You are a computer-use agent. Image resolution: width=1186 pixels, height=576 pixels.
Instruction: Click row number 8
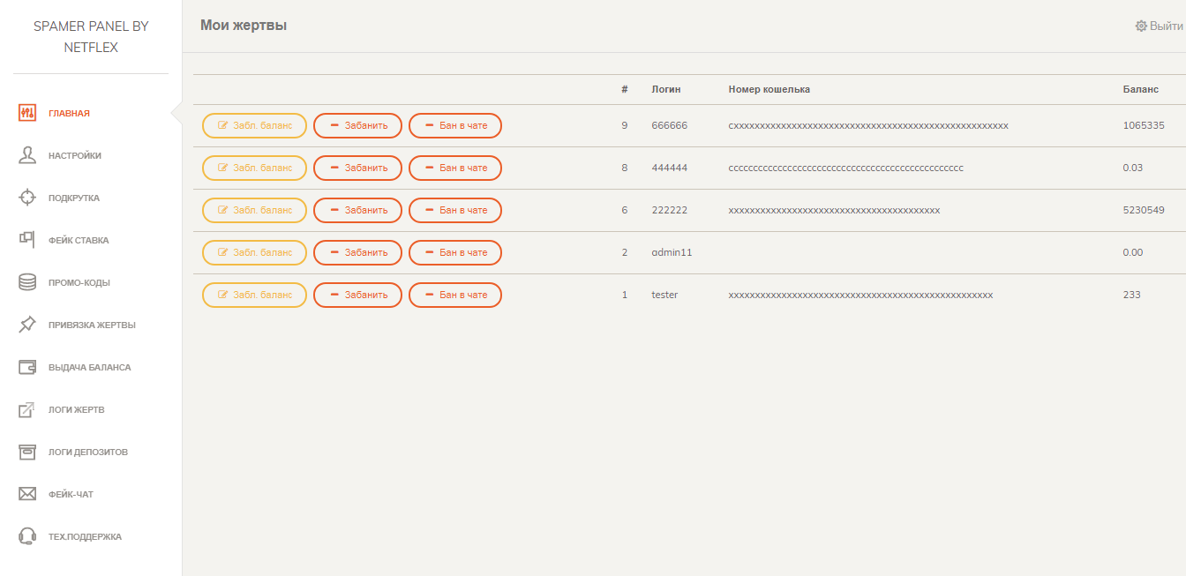625,168
